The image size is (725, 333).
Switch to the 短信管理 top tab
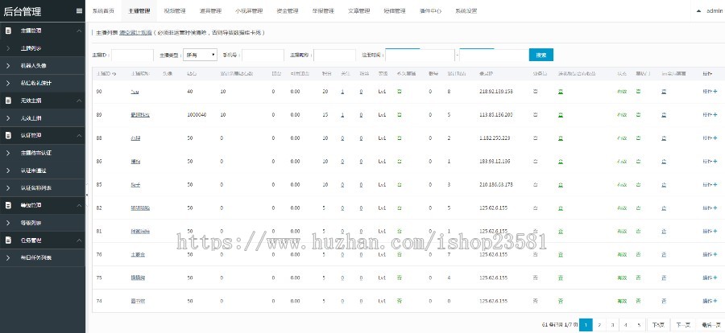(395, 11)
